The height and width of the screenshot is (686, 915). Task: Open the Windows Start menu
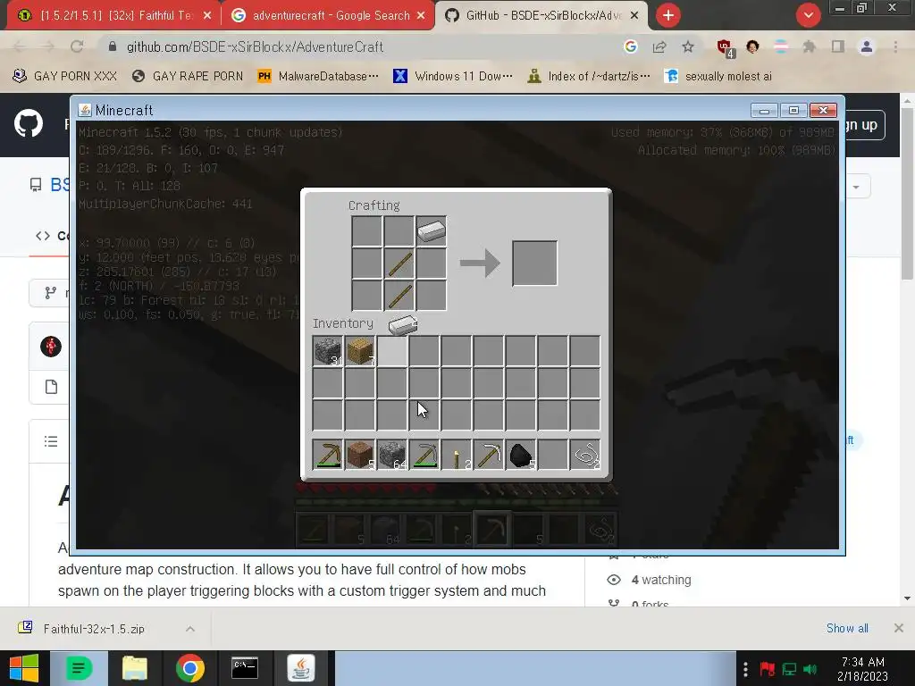(24, 668)
